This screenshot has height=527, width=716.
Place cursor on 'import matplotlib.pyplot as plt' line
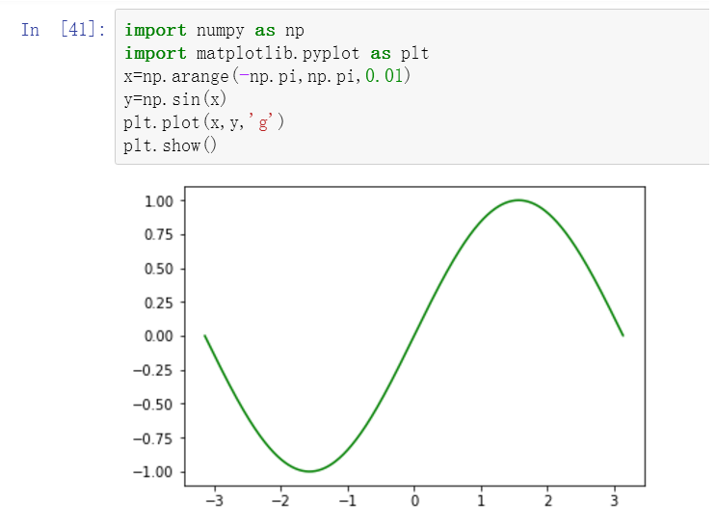point(277,54)
